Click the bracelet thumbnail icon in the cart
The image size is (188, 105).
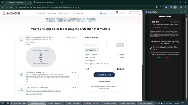[21, 39]
